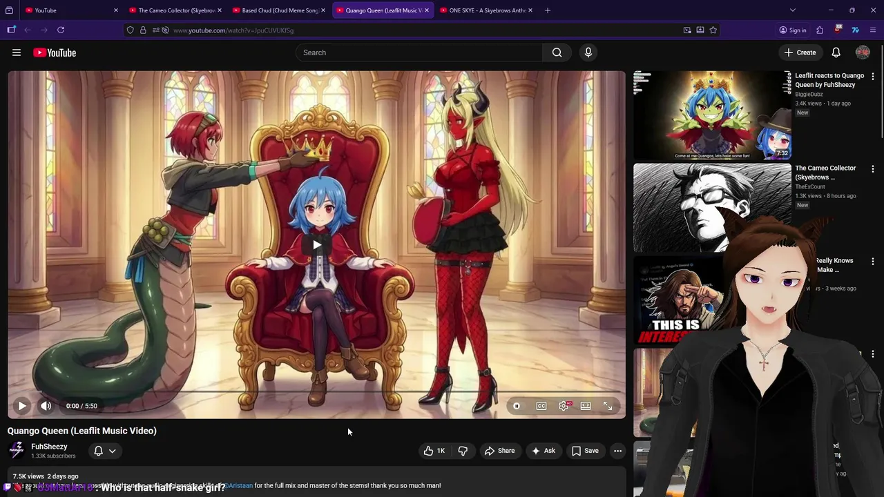Expand subscription notification bell dropdown
This screenshot has width=884, height=497.
(x=105, y=451)
